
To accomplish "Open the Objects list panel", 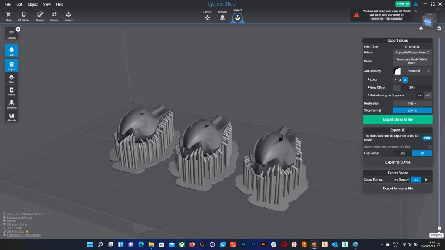I will (12, 34).
